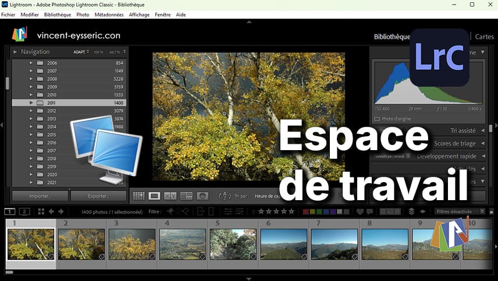Click the Exporter button
The height and width of the screenshot is (281, 498).
click(x=98, y=196)
